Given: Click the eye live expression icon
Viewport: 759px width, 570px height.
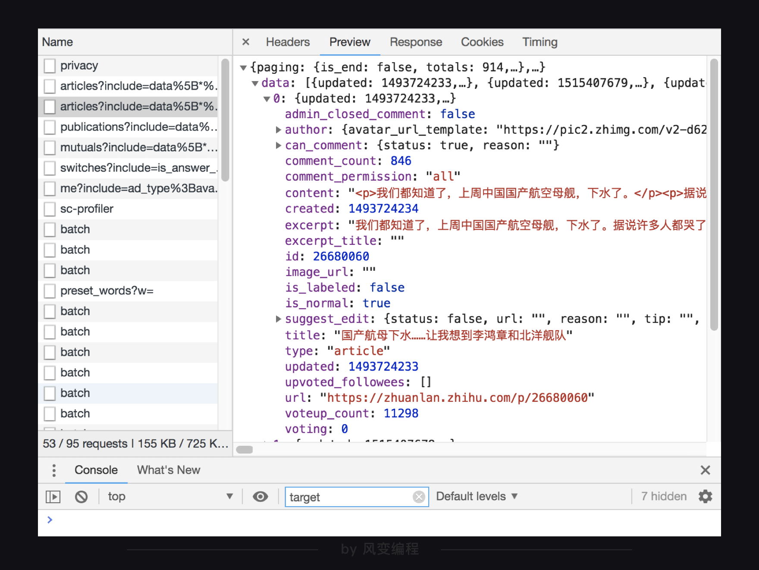Looking at the screenshot, I should (x=260, y=497).
